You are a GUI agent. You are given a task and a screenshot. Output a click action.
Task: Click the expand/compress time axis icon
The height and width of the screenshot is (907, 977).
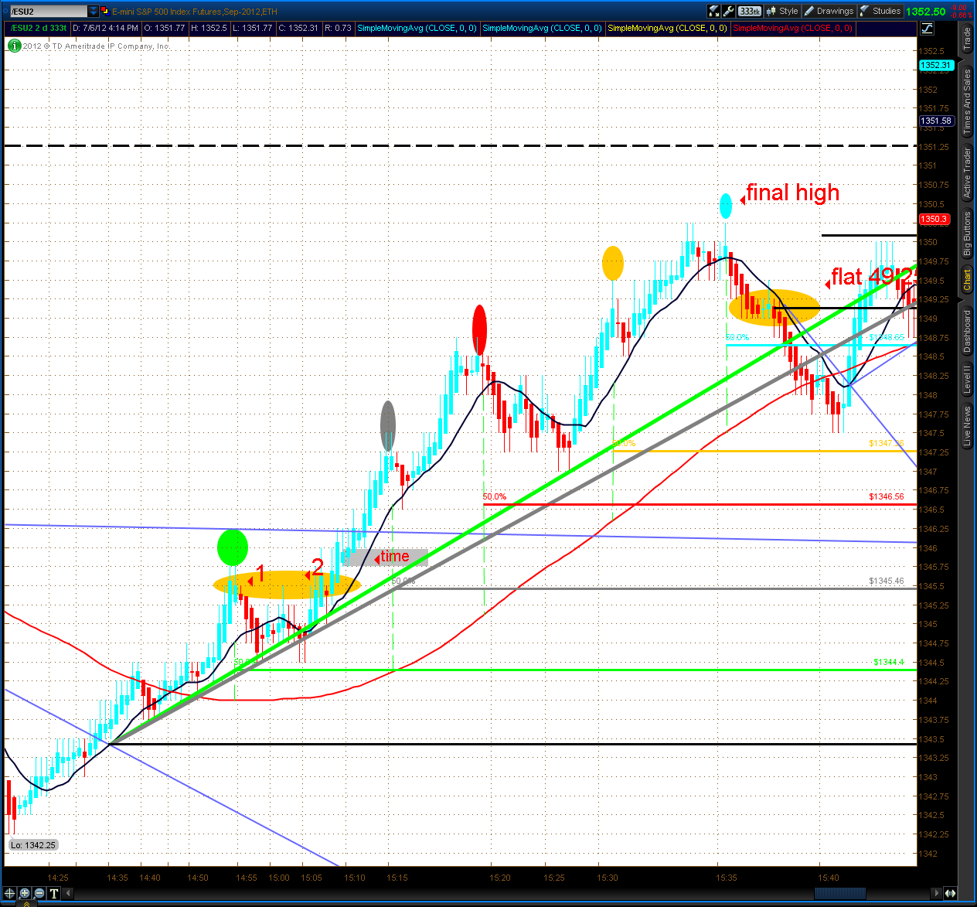[951, 894]
